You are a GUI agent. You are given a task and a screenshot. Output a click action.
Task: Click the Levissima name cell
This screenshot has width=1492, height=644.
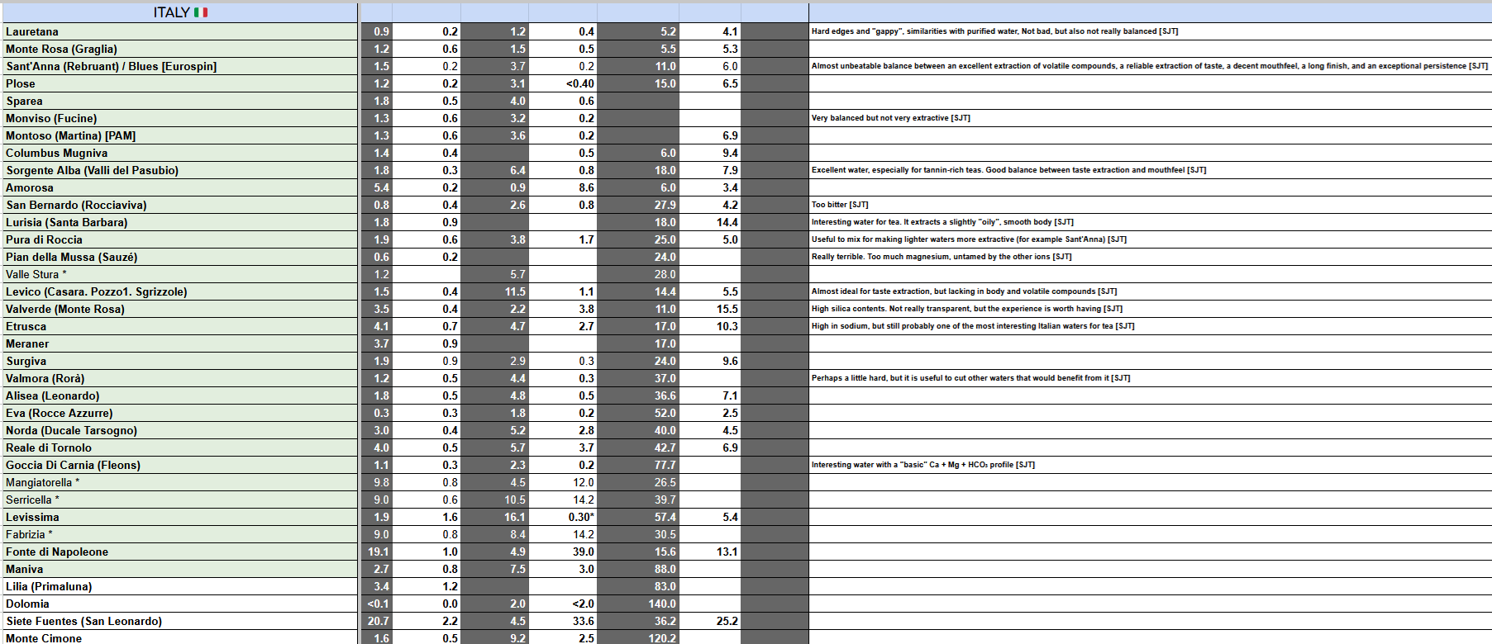pyautogui.click(x=179, y=517)
